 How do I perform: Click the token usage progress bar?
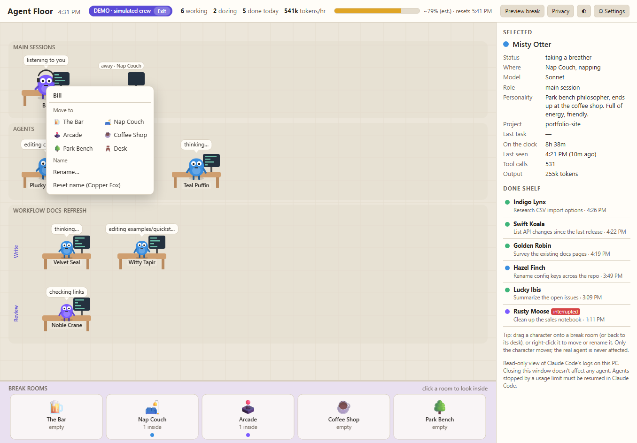pyautogui.click(x=377, y=11)
